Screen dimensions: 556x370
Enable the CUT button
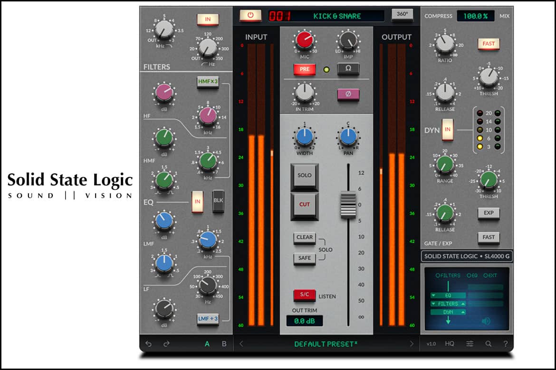(305, 205)
